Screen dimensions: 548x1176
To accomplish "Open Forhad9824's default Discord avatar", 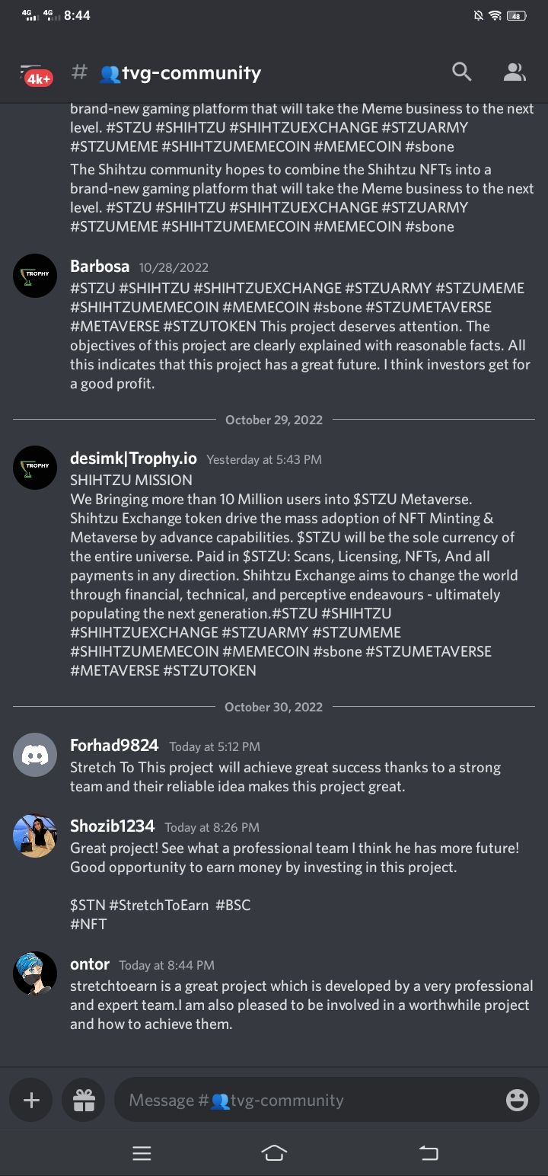I will 35,755.
